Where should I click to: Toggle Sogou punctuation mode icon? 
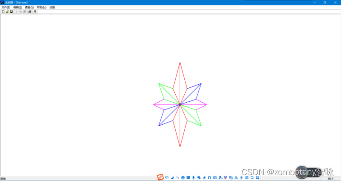(x=178, y=178)
